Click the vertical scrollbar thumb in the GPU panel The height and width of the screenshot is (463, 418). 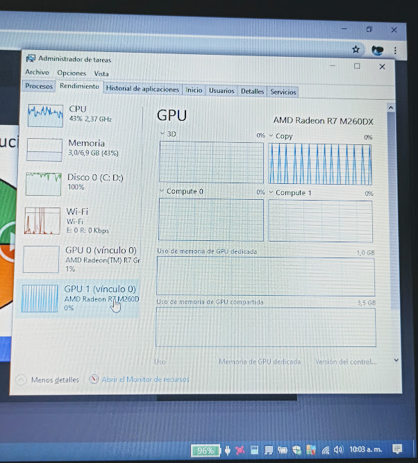tap(392, 211)
